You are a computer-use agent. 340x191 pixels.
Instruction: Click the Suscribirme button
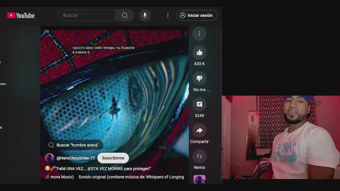click(113, 158)
